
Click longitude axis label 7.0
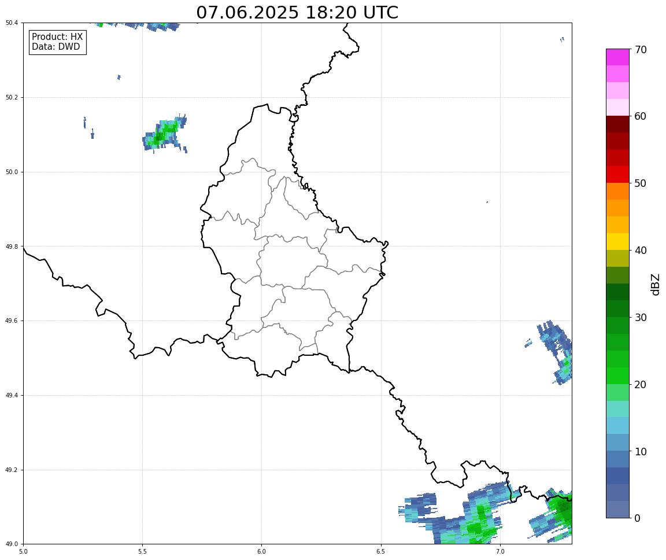(500, 551)
